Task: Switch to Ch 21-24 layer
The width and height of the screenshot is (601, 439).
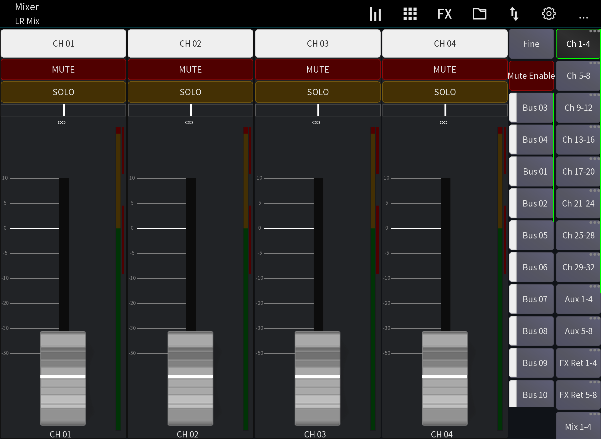Action: [578, 203]
